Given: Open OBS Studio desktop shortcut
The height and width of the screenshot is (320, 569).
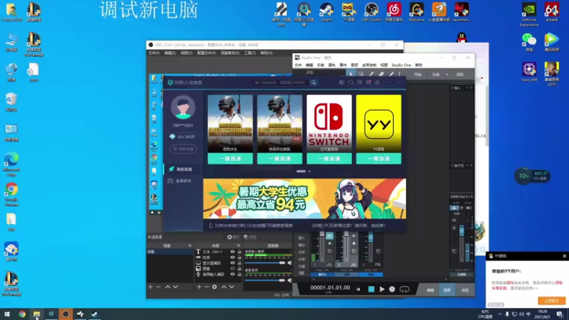Looking at the screenshot, I should 371,12.
